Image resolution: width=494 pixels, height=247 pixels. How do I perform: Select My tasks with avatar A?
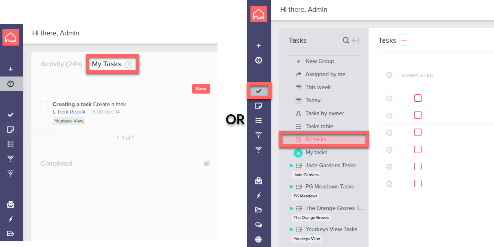(x=316, y=152)
